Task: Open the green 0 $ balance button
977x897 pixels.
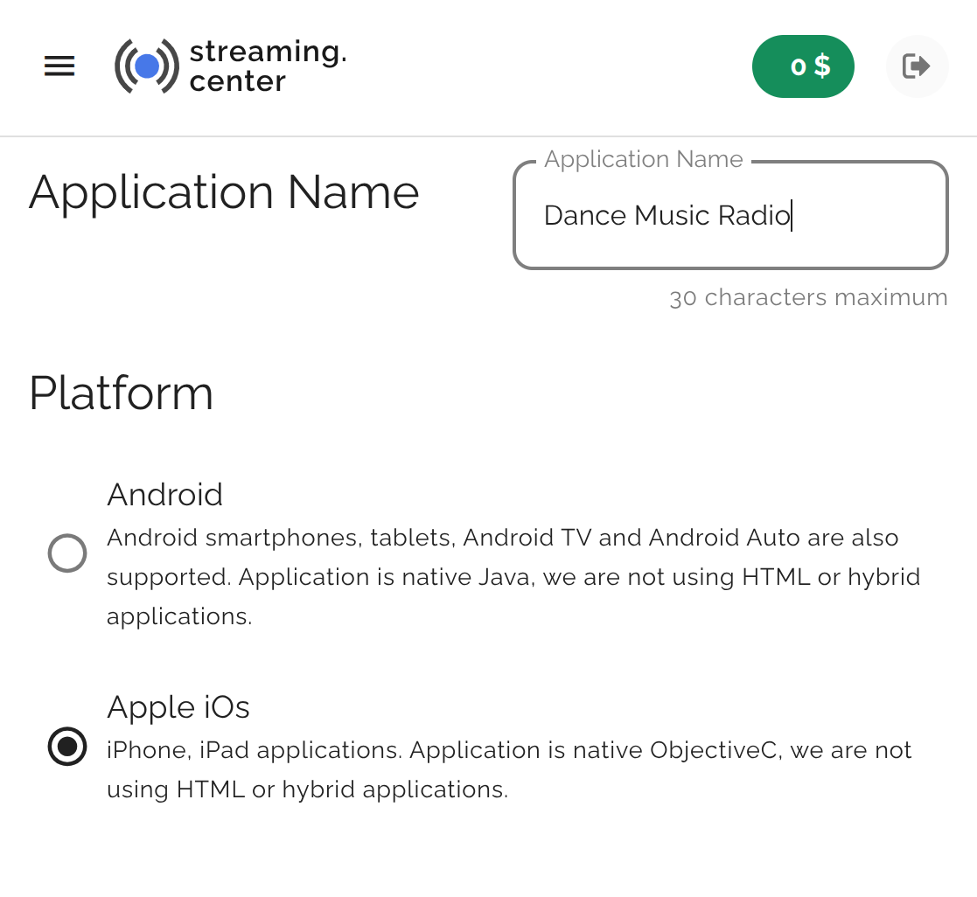Action: [802, 66]
